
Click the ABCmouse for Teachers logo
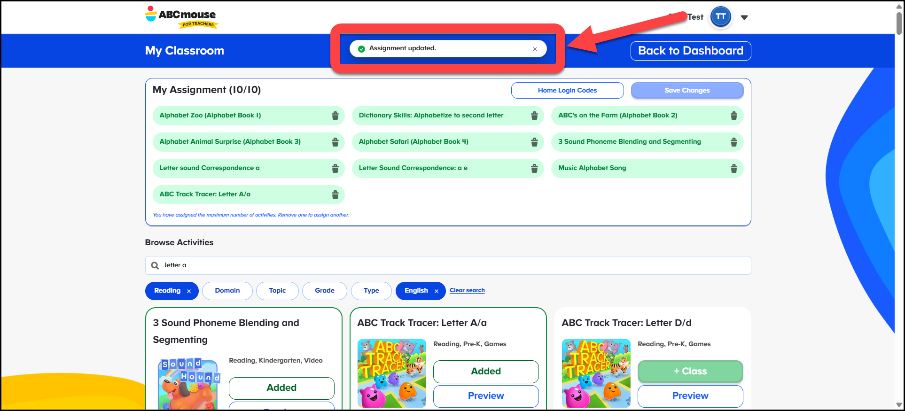181,17
